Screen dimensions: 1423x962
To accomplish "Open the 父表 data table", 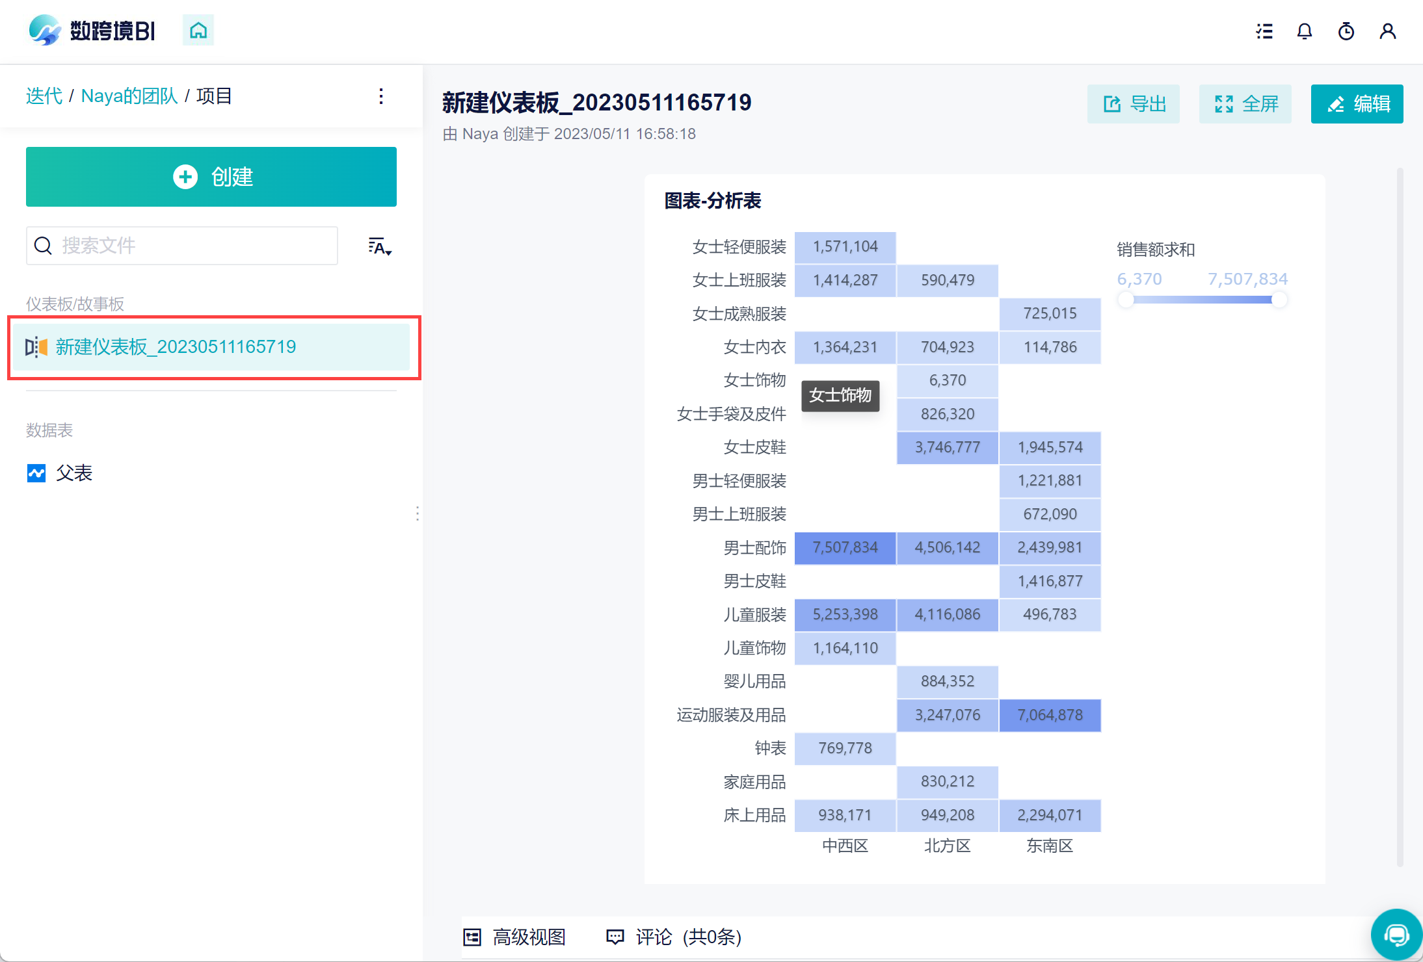I will point(73,473).
